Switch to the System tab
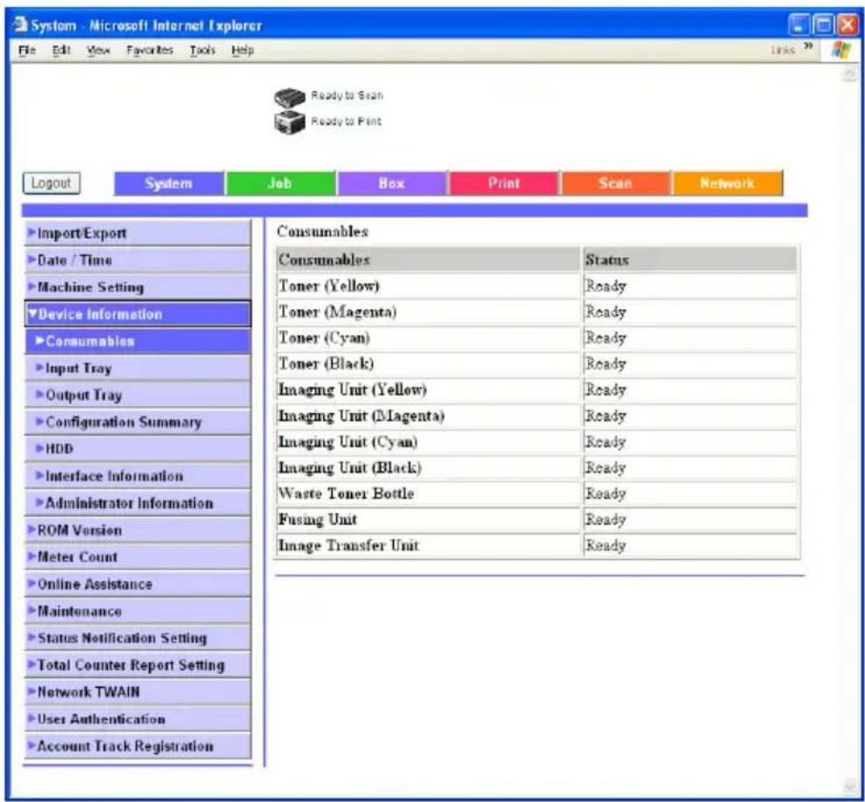 coord(169,183)
